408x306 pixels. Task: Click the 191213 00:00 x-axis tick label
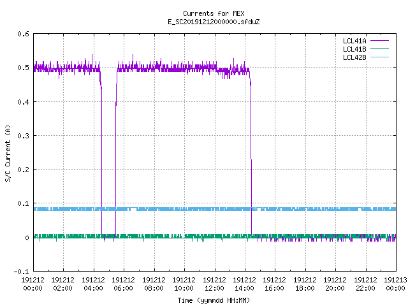tap(395, 284)
